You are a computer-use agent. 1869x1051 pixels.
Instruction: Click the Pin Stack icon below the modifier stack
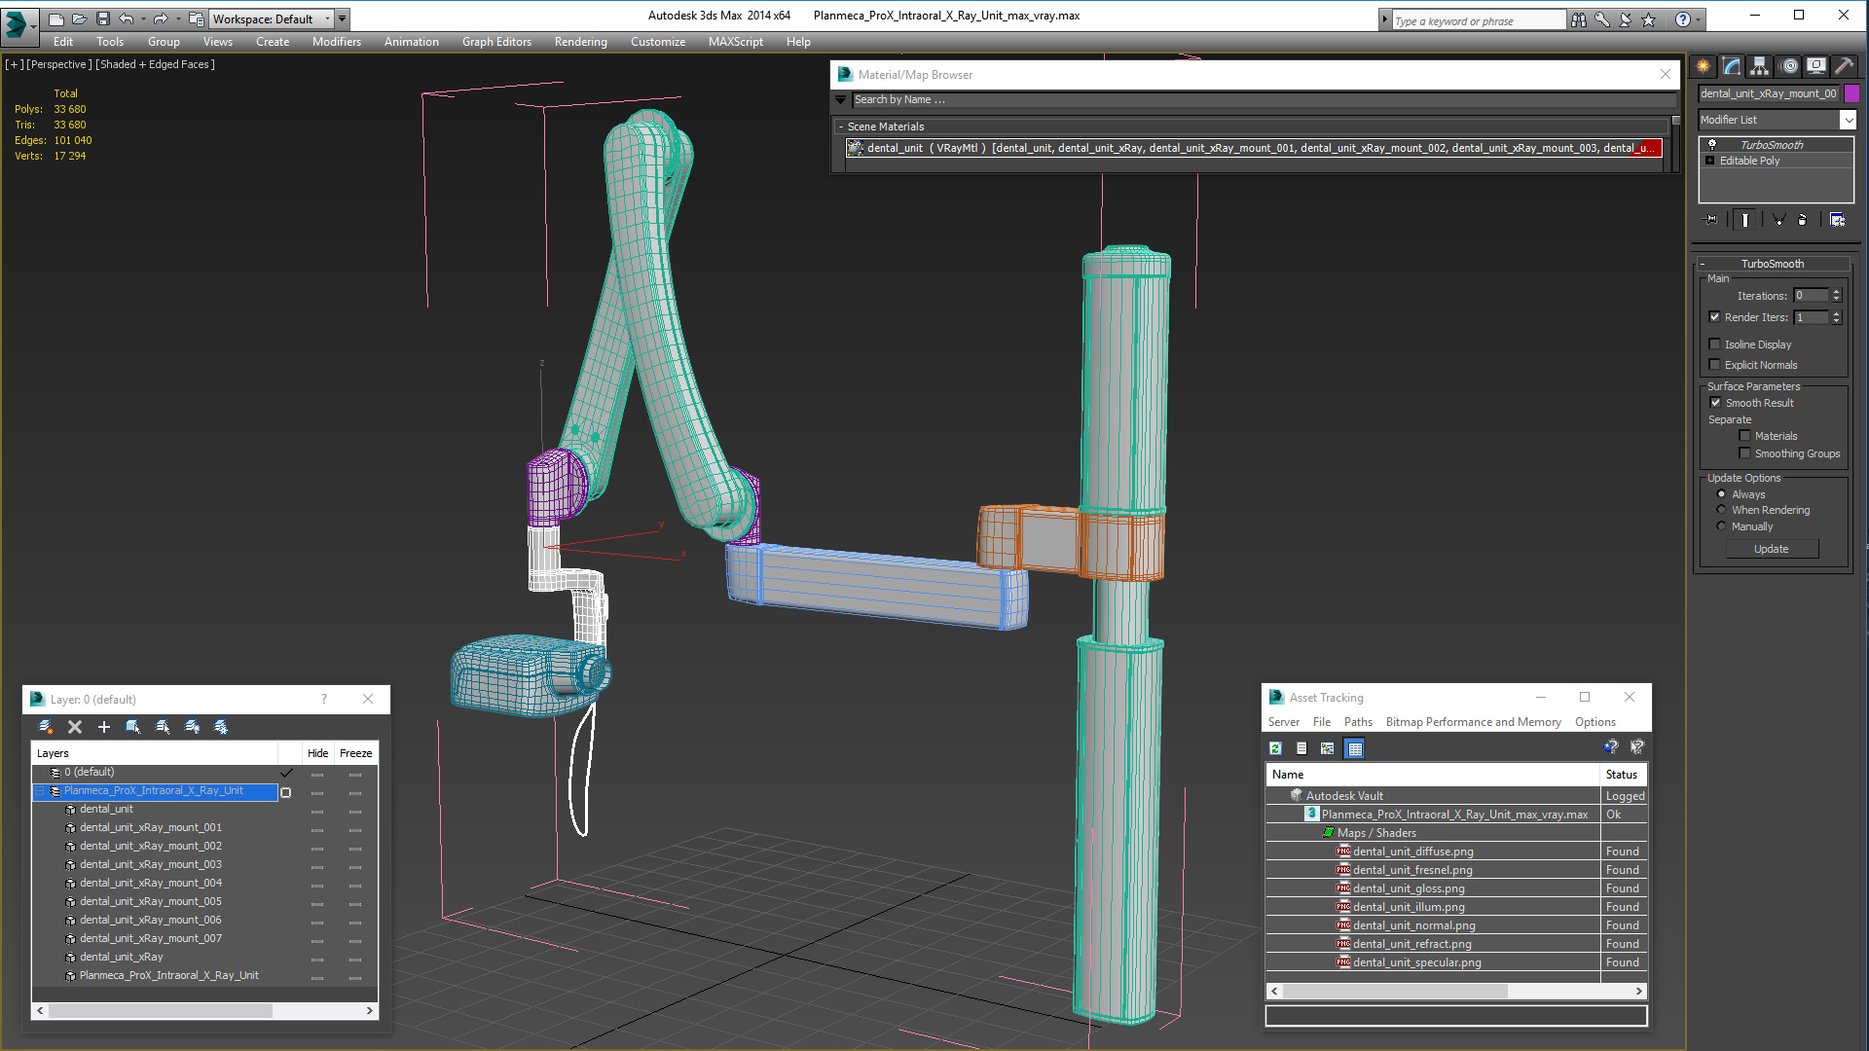pyautogui.click(x=1711, y=220)
